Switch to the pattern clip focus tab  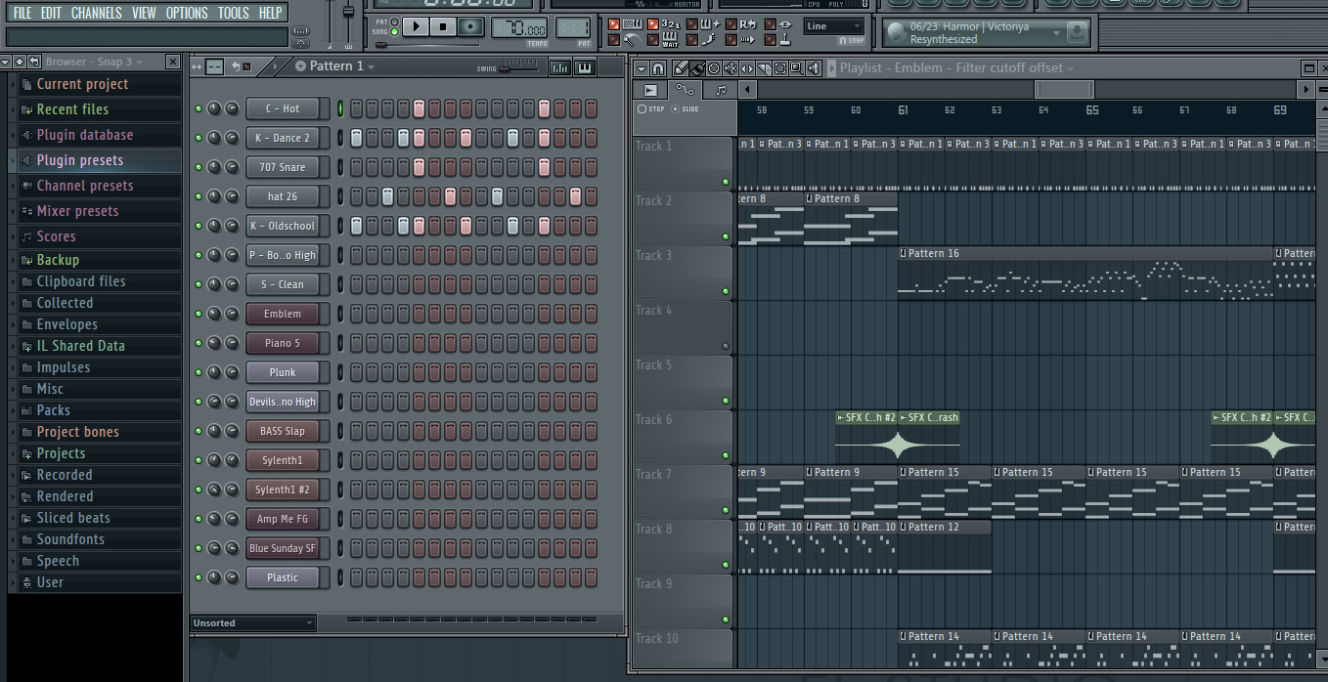click(x=720, y=90)
